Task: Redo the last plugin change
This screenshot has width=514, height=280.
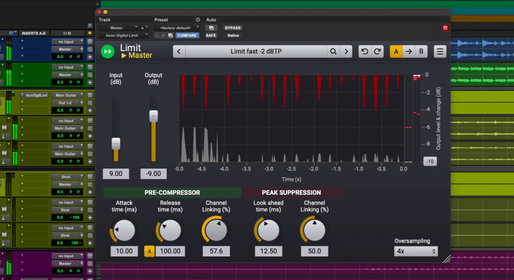Action: point(377,52)
